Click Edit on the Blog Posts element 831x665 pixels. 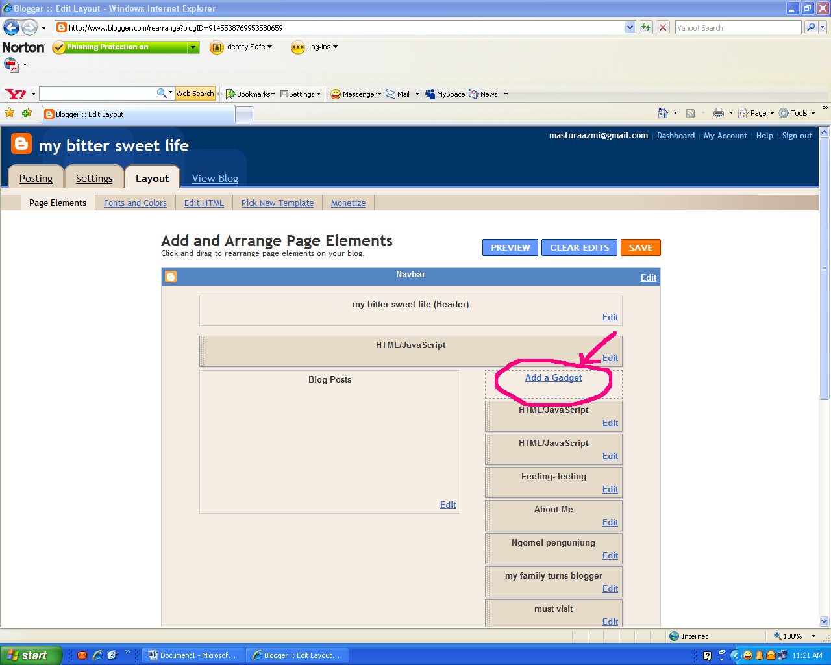(x=448, y=505)
